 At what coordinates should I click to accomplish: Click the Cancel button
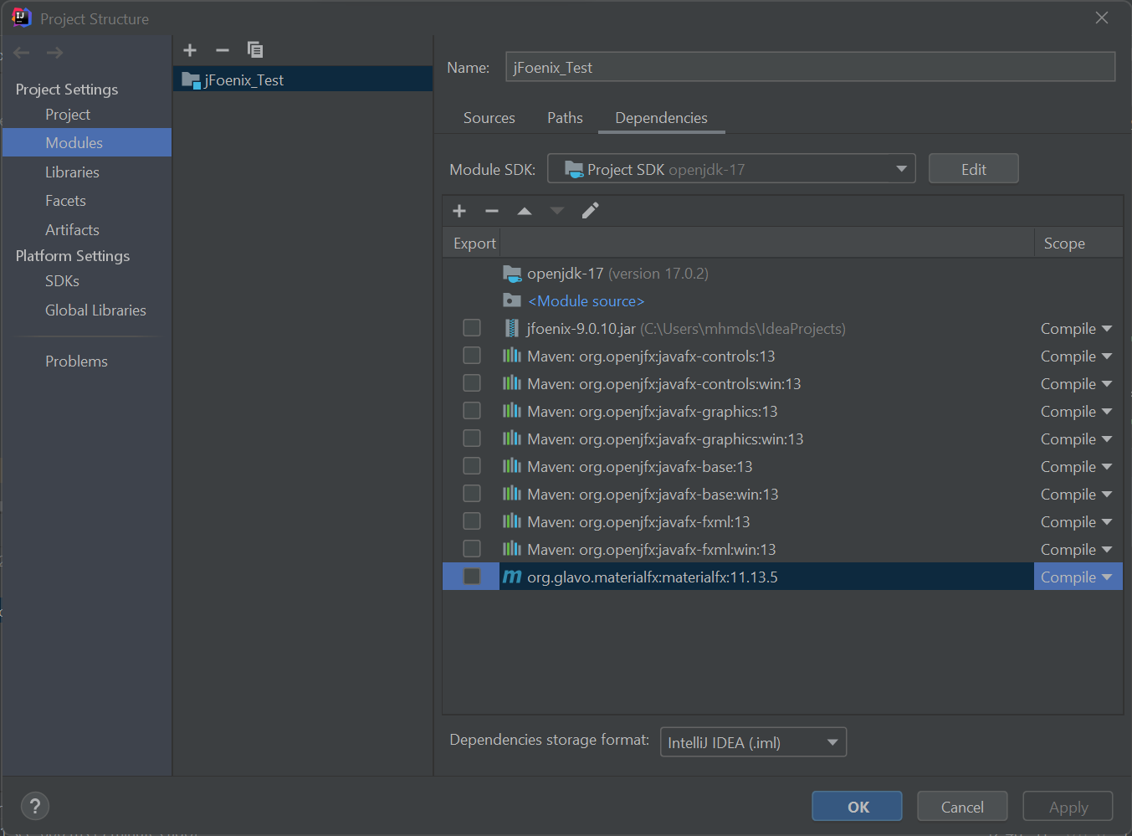tap(962, 807)
